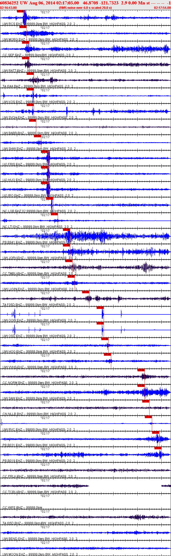The width and height of the screenshot is (171, 556).
Task: Click the red pick marker on PB B941 trace
Action: click(x=67, y=229)
